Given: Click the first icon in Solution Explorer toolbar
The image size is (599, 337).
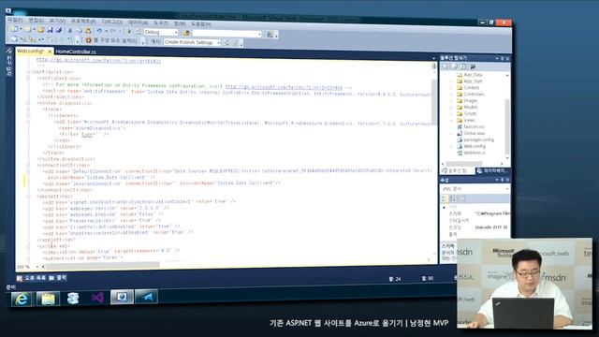Looking at the screenshot, I should 446,66.
